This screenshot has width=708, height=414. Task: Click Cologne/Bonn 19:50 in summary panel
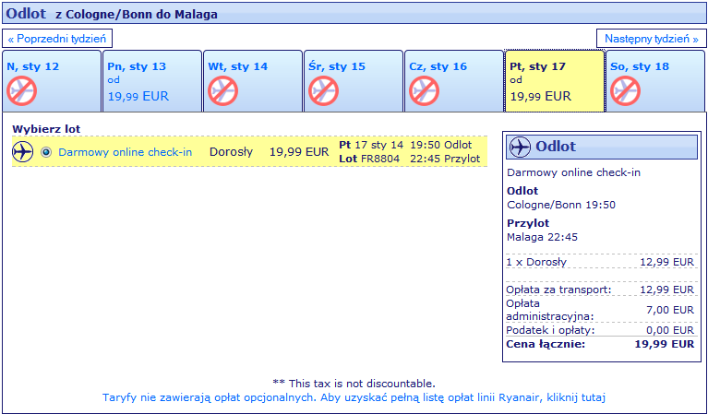coord(561,206)
